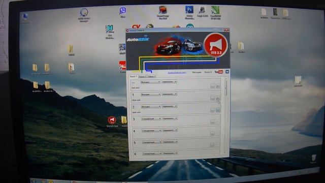
Task: Open the second dropdown in row 6
Action: pyautogui.click(x=171, y=154)
